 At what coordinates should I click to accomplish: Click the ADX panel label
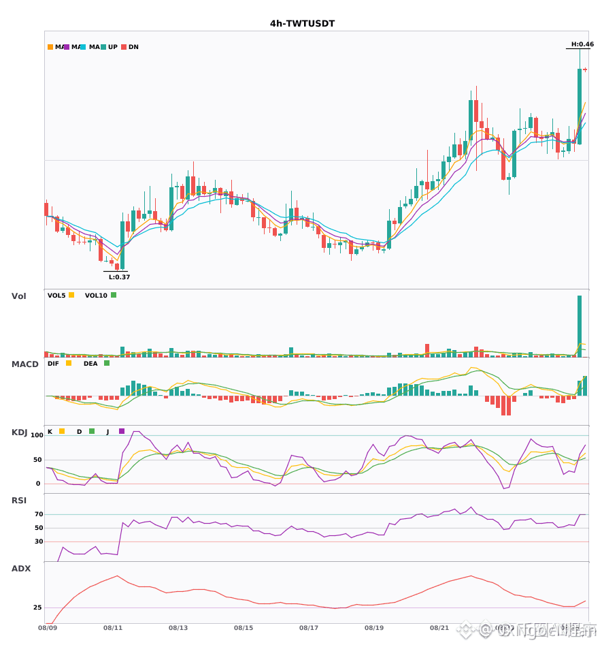[21, 569]
